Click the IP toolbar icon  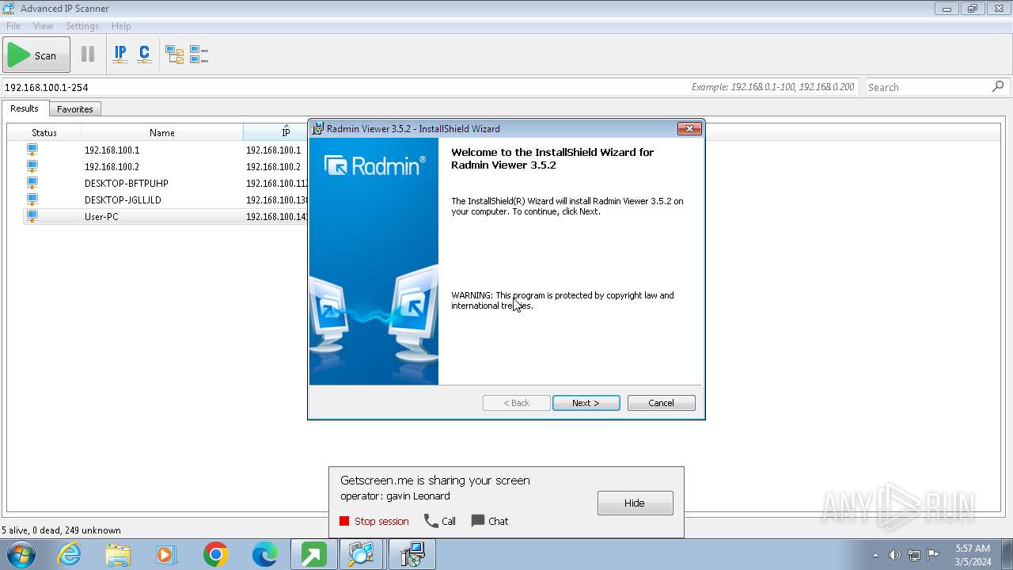pyautogui.click(x=120, y=55)
